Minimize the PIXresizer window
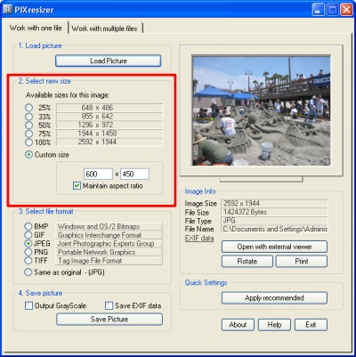 tap(318, 10)
